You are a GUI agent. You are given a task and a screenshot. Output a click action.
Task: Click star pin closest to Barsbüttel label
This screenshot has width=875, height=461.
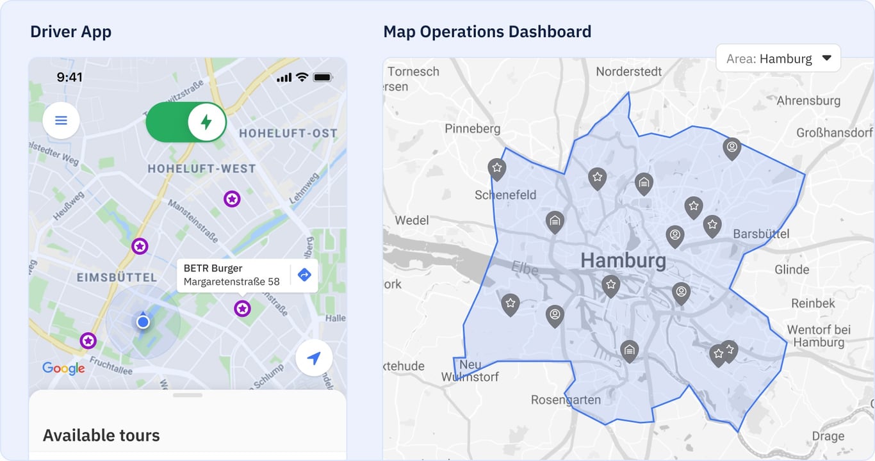(712, 226)
